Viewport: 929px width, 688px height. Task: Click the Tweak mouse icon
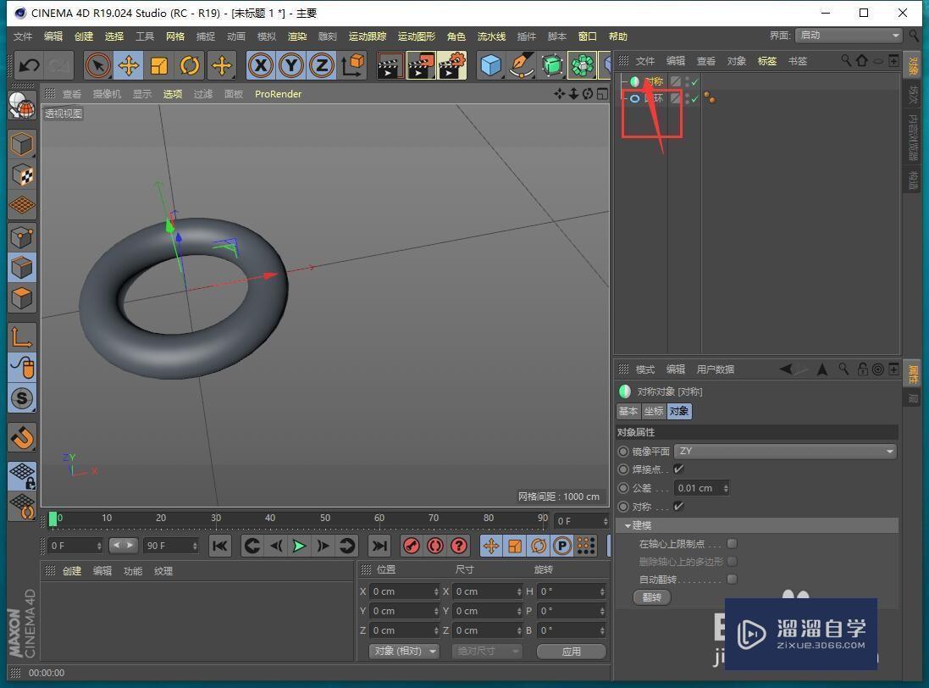click(22, 368)
